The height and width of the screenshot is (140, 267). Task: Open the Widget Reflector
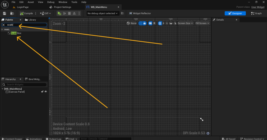(140, 13)
